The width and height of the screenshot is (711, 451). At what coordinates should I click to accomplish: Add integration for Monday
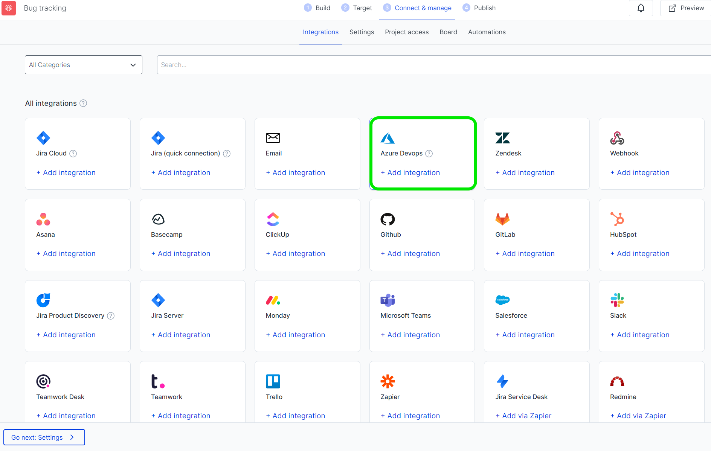295,335
